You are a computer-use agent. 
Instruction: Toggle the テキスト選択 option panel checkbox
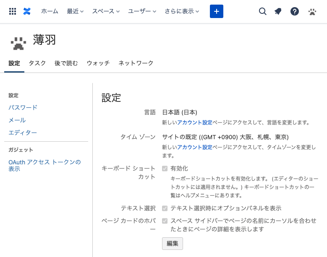[x=165, y=208]
